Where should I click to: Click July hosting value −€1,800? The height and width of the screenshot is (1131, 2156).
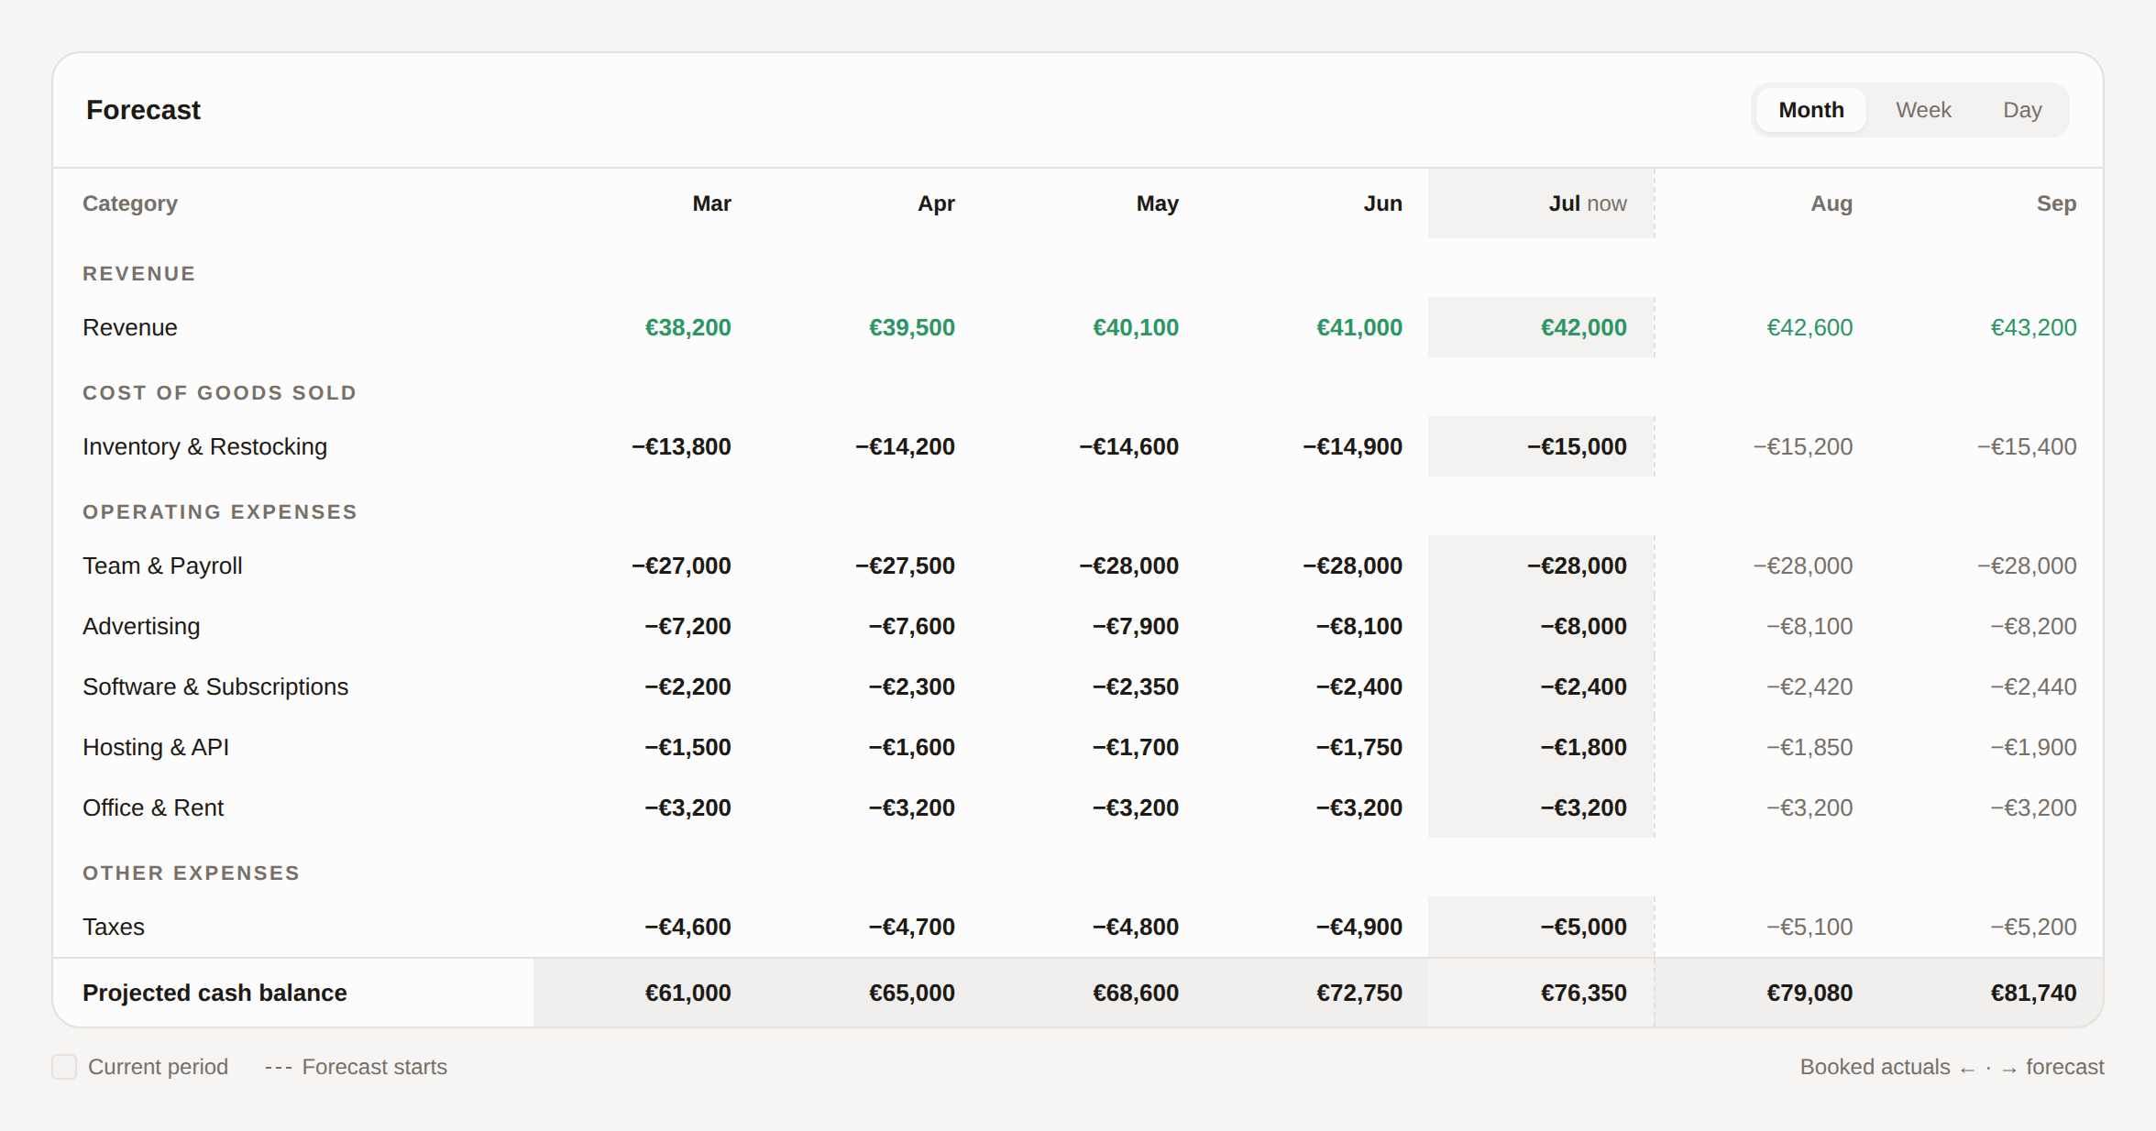[x=1583, y=747]
